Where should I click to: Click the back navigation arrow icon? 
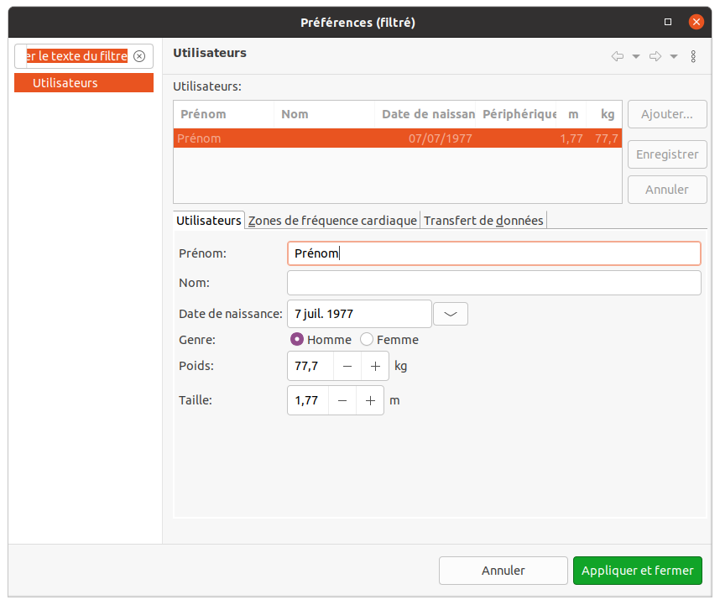618,56
